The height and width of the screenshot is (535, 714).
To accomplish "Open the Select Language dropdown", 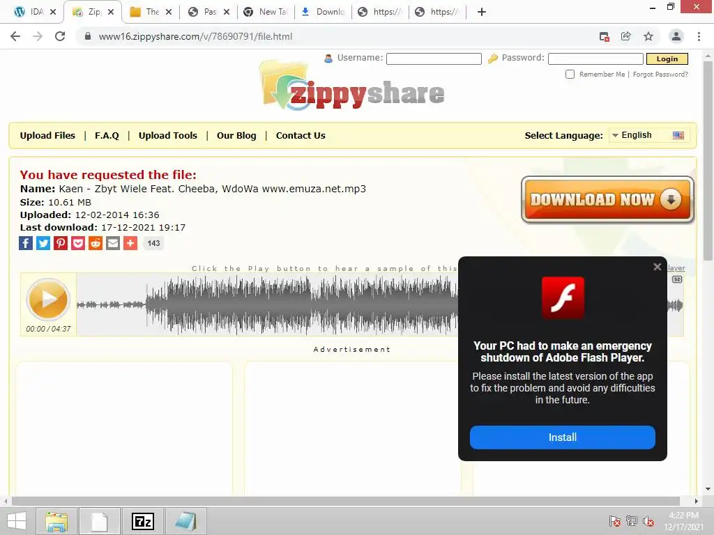I will 648,135.
